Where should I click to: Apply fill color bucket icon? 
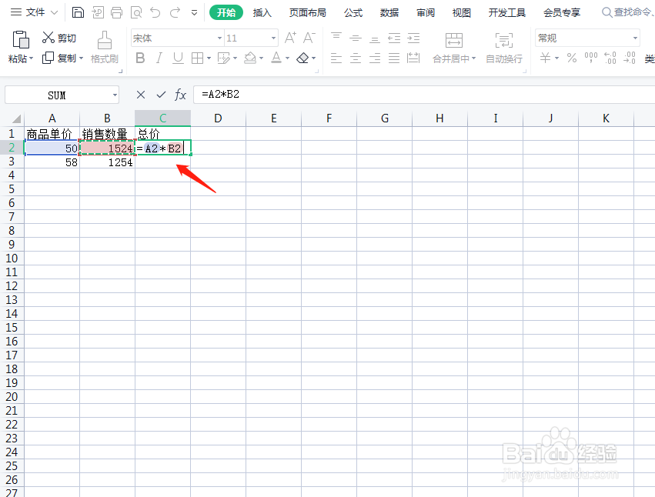250,58
